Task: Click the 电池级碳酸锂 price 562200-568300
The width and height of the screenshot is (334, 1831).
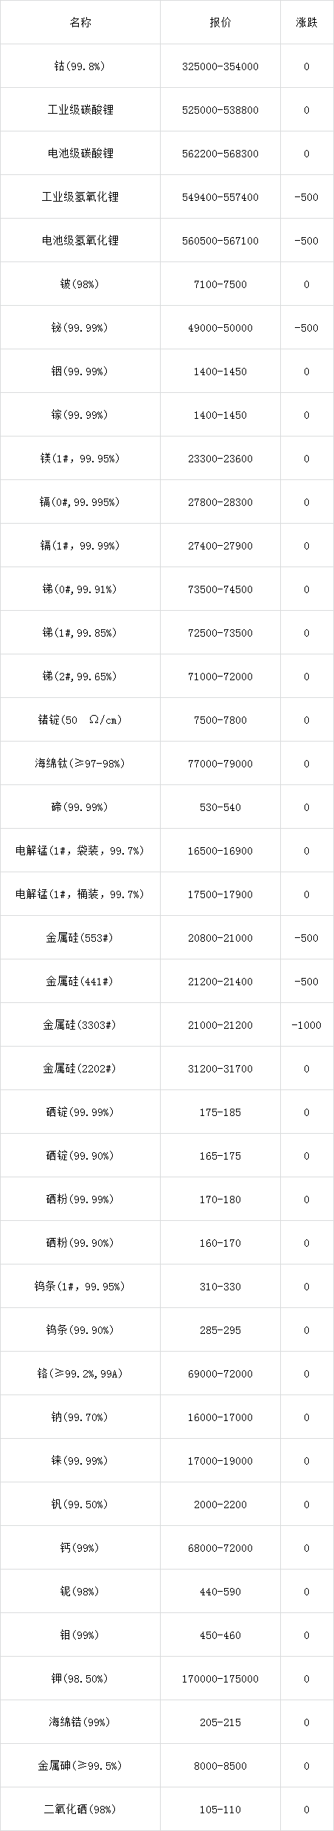Action: [x=220, y=154]
